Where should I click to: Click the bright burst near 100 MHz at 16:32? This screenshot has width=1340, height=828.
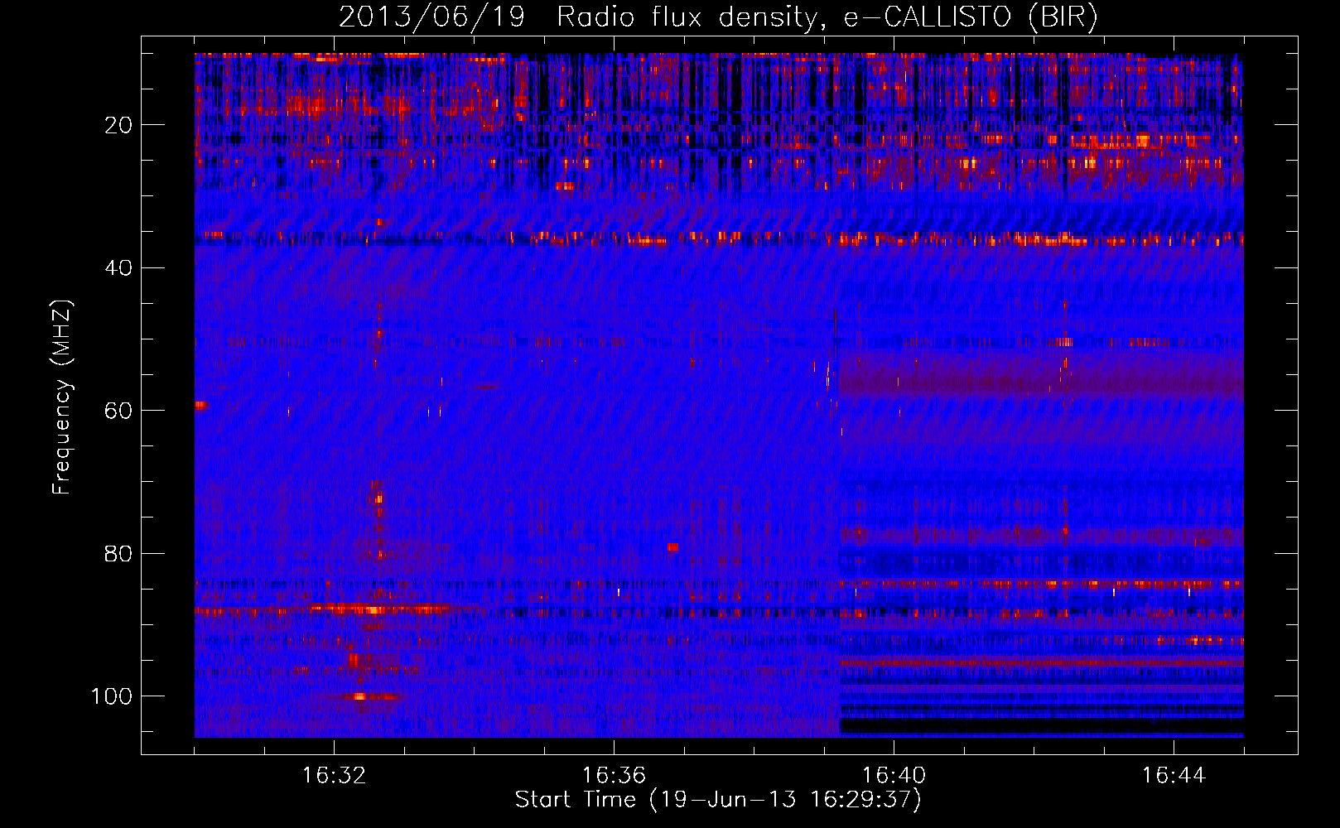pyautogui.click(x=360, y=697)
